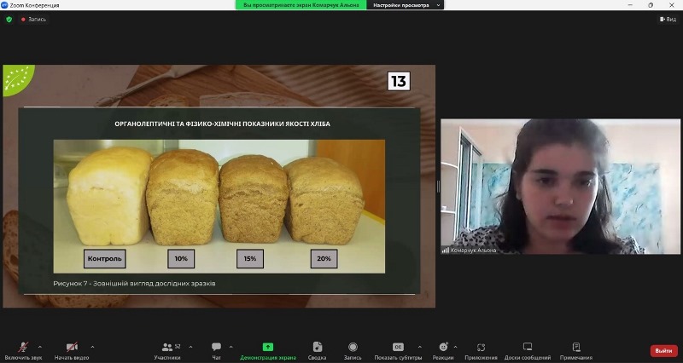Open the Реакции reactions icon
The height and width of the screenshot is (363, 683).
tap(442, 348)
